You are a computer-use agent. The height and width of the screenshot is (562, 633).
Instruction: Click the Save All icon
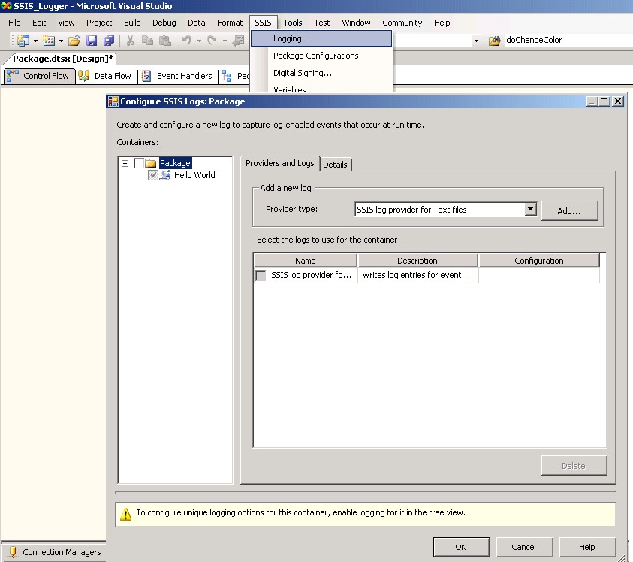(x=109, y=41)
